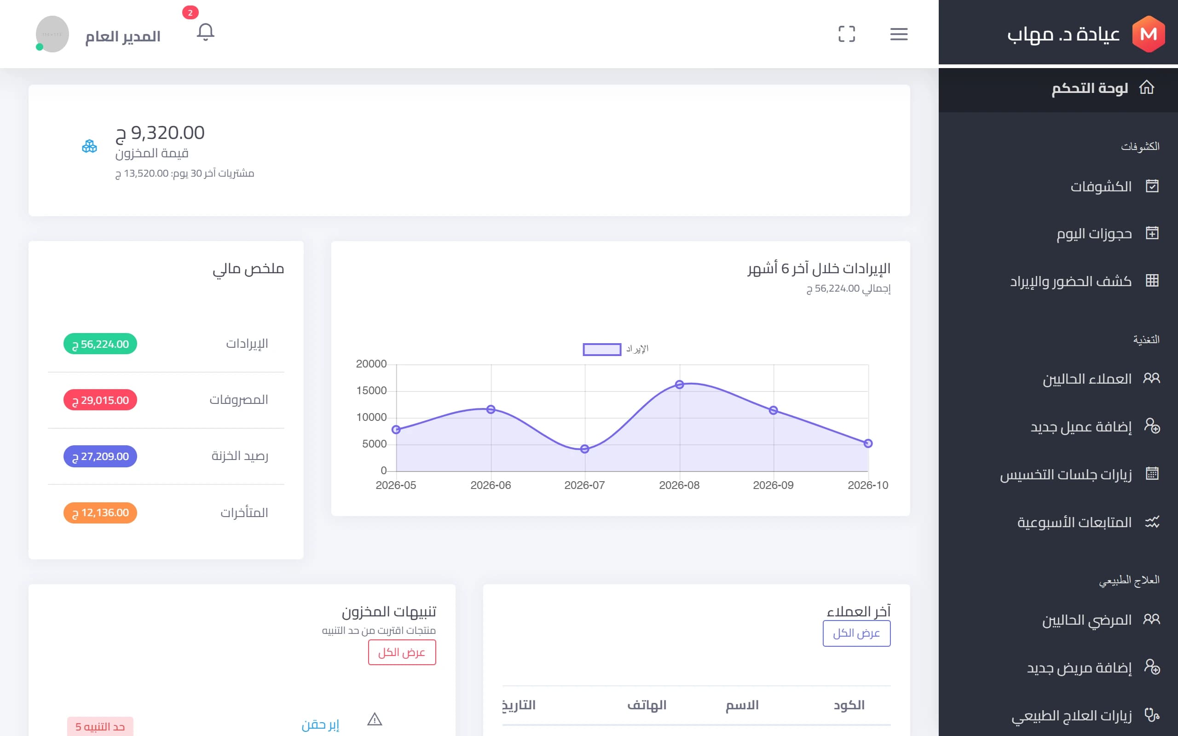The image size is (1178, 736).
Task: Click the المصروفات row label
Action: point(238,400)
